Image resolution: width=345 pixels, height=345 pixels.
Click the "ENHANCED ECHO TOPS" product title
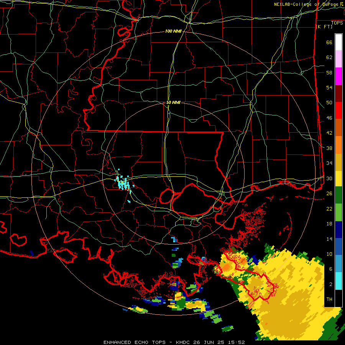point(135,342)
